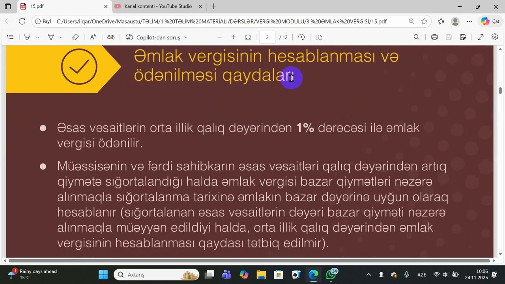The width and height of the screenshot is (505, 284).
Task: Open the tab actions menu icon
Action: [x=8, y=7]
